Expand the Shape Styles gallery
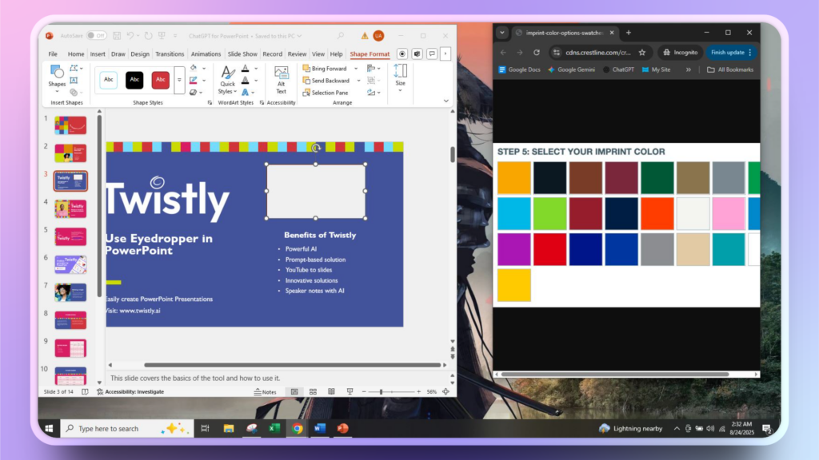Image resolution: width=819 pixels, height=460 pixels. pos(179,80)
